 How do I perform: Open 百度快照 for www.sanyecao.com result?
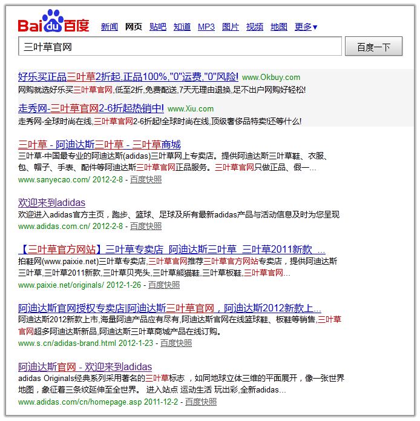tap(146, 180)
